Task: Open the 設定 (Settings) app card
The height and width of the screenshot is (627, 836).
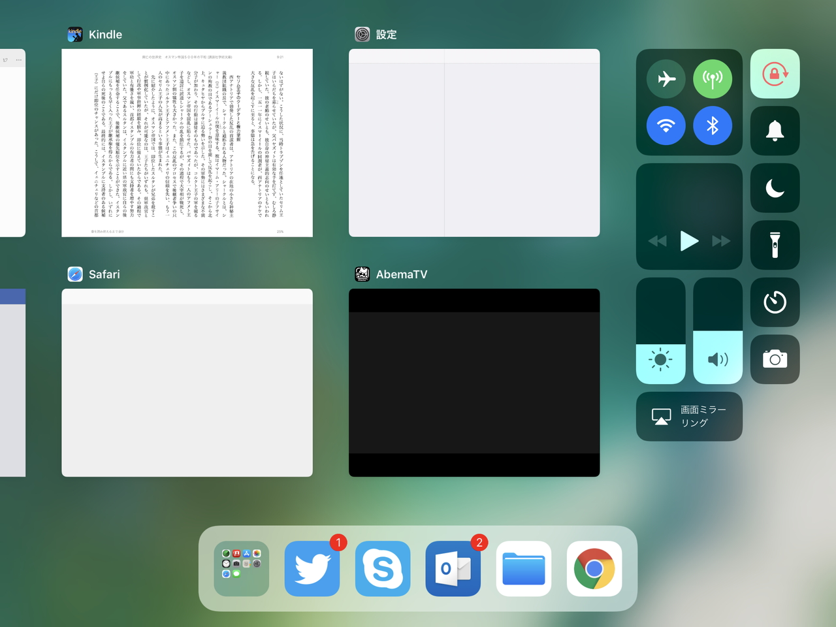Action: click(474, 143)
